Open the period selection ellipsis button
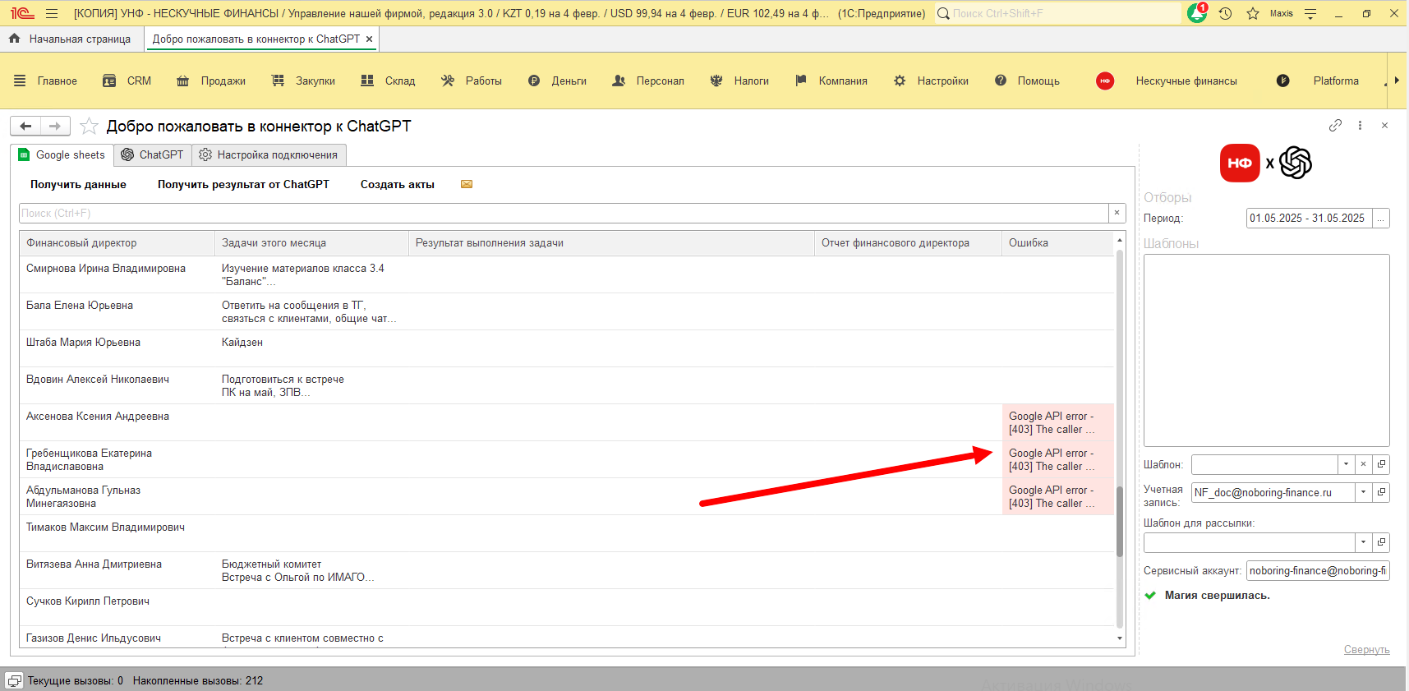 [x=1381, y=218]
